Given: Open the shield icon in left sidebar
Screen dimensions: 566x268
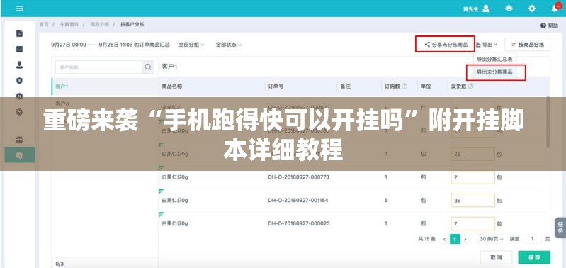Looking at the screenshot, I should pos(20,80).
